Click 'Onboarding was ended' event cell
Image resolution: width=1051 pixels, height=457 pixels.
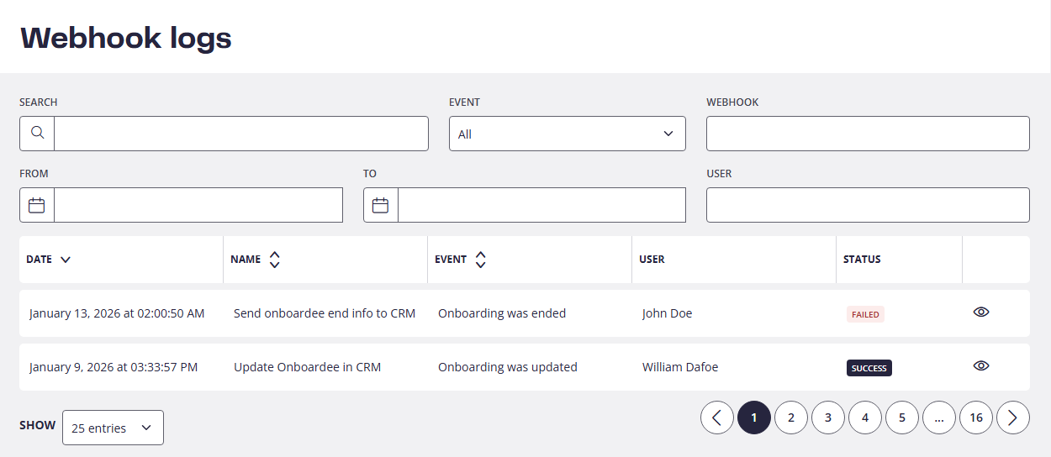(502, 313)
